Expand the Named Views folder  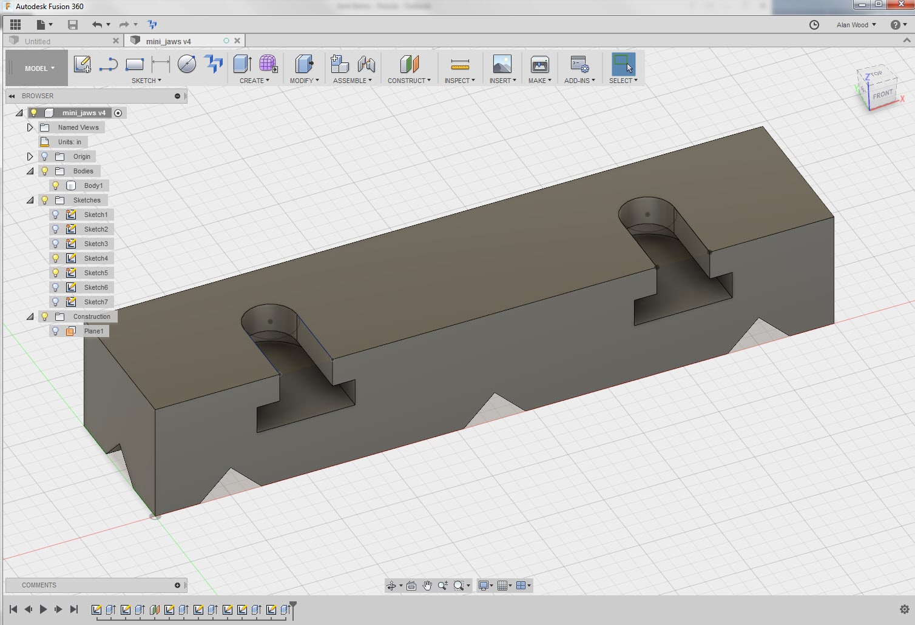30,127
